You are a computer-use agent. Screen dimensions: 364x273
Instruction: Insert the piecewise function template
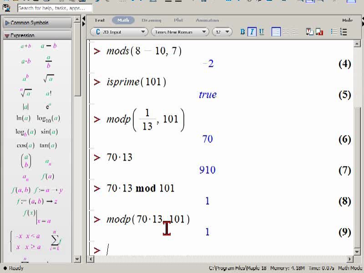[x=25, y=242]
